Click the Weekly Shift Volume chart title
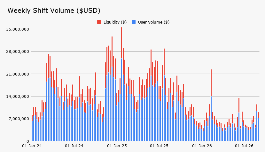The width and height of the screenshot is (265, 152). (54, 11)
